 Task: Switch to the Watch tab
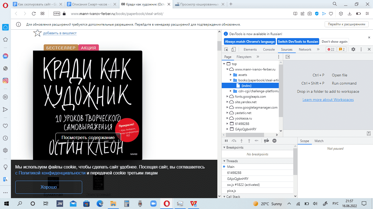[319, 141]
